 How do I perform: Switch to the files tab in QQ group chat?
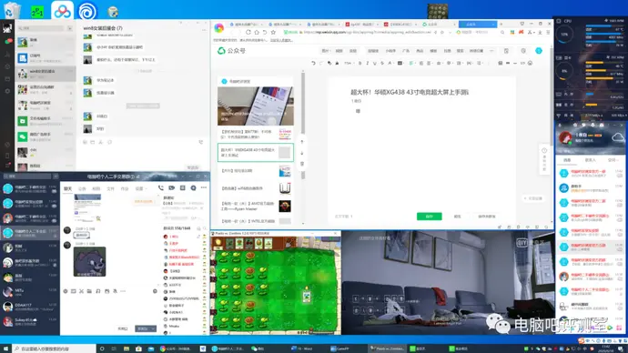(110, 188)
